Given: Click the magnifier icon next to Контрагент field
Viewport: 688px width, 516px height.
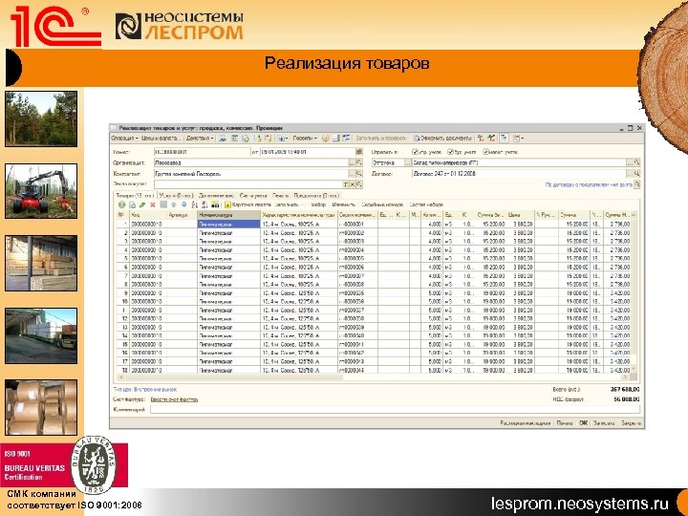Looking at the screenshot, I should 359,174.
